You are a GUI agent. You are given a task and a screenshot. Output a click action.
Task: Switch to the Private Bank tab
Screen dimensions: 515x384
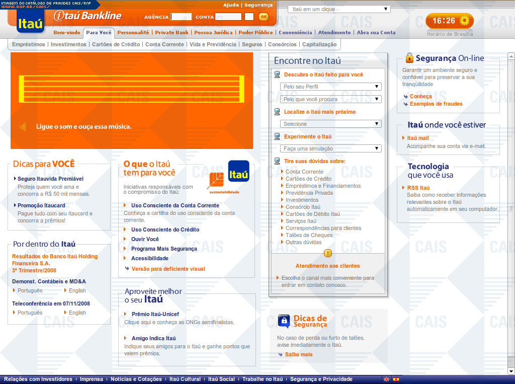171,33
